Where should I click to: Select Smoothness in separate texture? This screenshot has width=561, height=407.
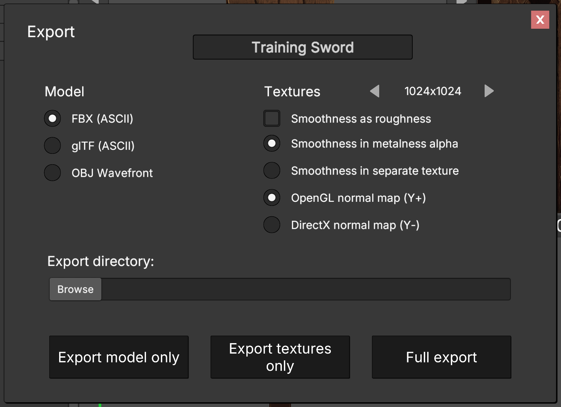click(x=272, y=170)
